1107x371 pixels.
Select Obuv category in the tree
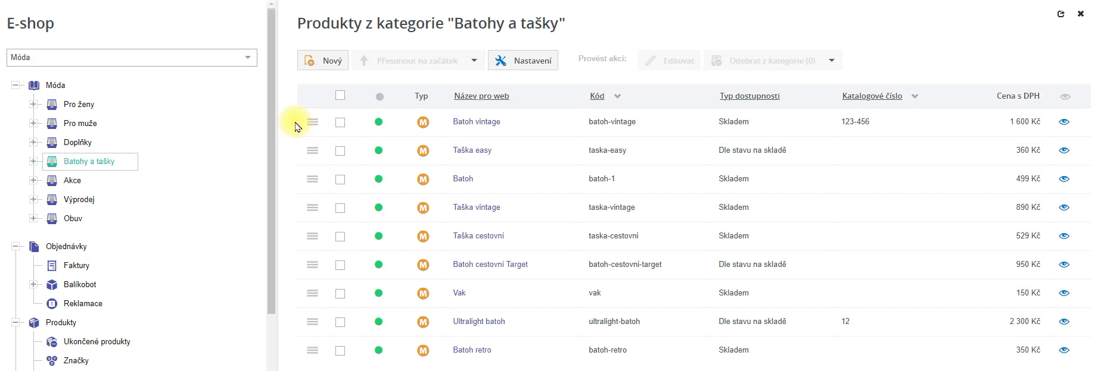pyautogui.click(x=73, y=219)
